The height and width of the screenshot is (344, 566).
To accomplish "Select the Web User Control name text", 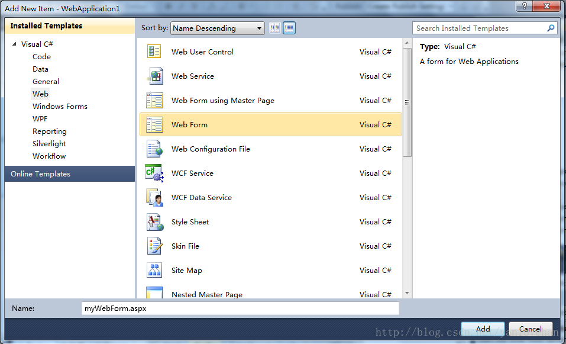I will click(x=202, y=52).
